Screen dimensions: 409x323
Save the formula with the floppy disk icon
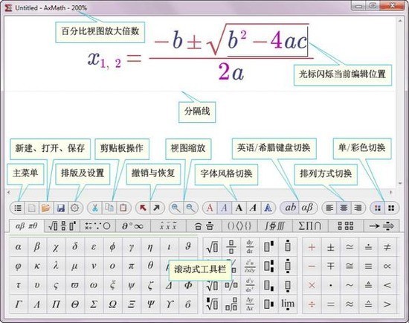pos(60,208)
